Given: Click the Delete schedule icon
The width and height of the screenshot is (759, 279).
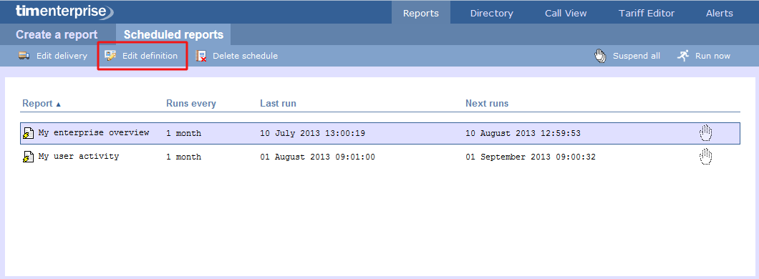Looking at the screenshot, I should (201, 56).
